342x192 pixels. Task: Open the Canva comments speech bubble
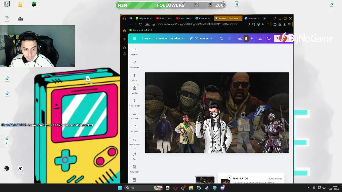coord(269,38)
